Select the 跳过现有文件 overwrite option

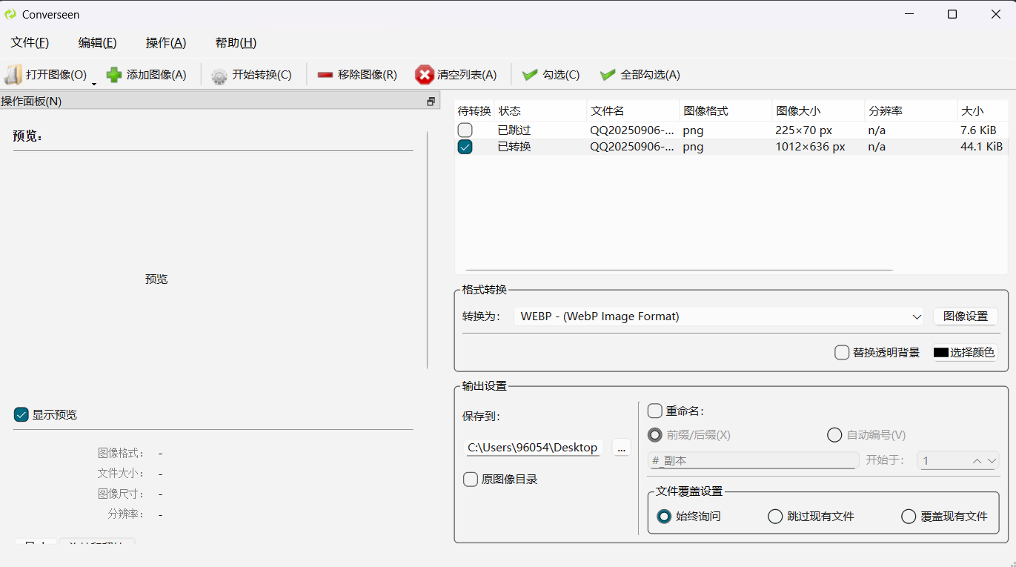pos(775,516)
